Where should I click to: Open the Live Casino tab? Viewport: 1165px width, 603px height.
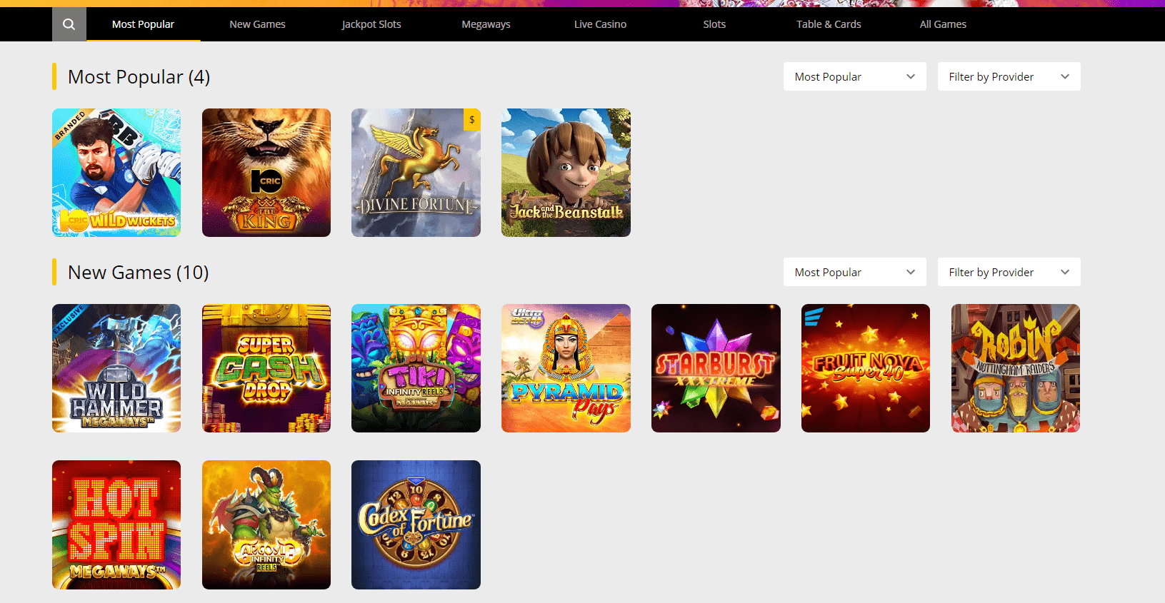[600, 24]
